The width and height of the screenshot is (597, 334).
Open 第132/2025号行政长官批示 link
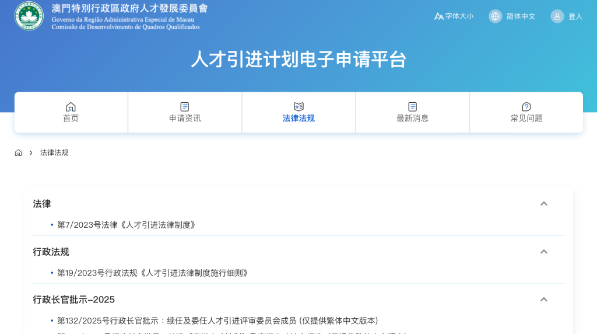click(217, 321)
